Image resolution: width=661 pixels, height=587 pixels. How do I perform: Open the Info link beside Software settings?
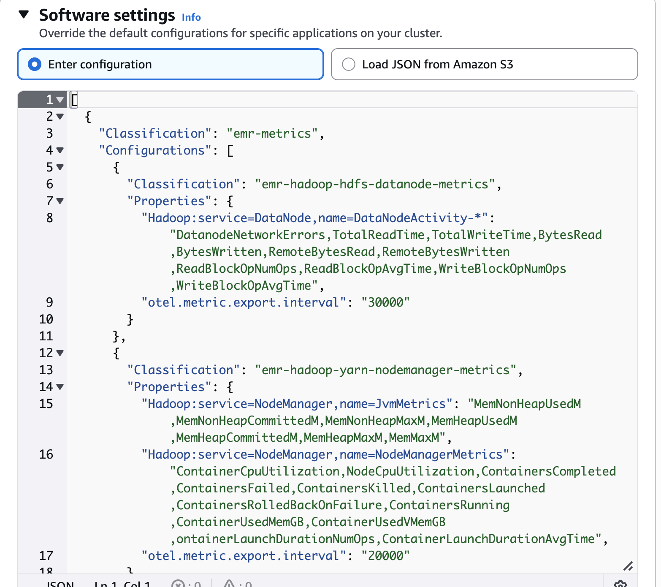[x=191, y=17]
